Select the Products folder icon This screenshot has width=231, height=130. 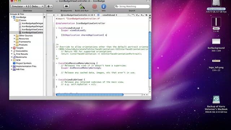(x=17, y=45)
